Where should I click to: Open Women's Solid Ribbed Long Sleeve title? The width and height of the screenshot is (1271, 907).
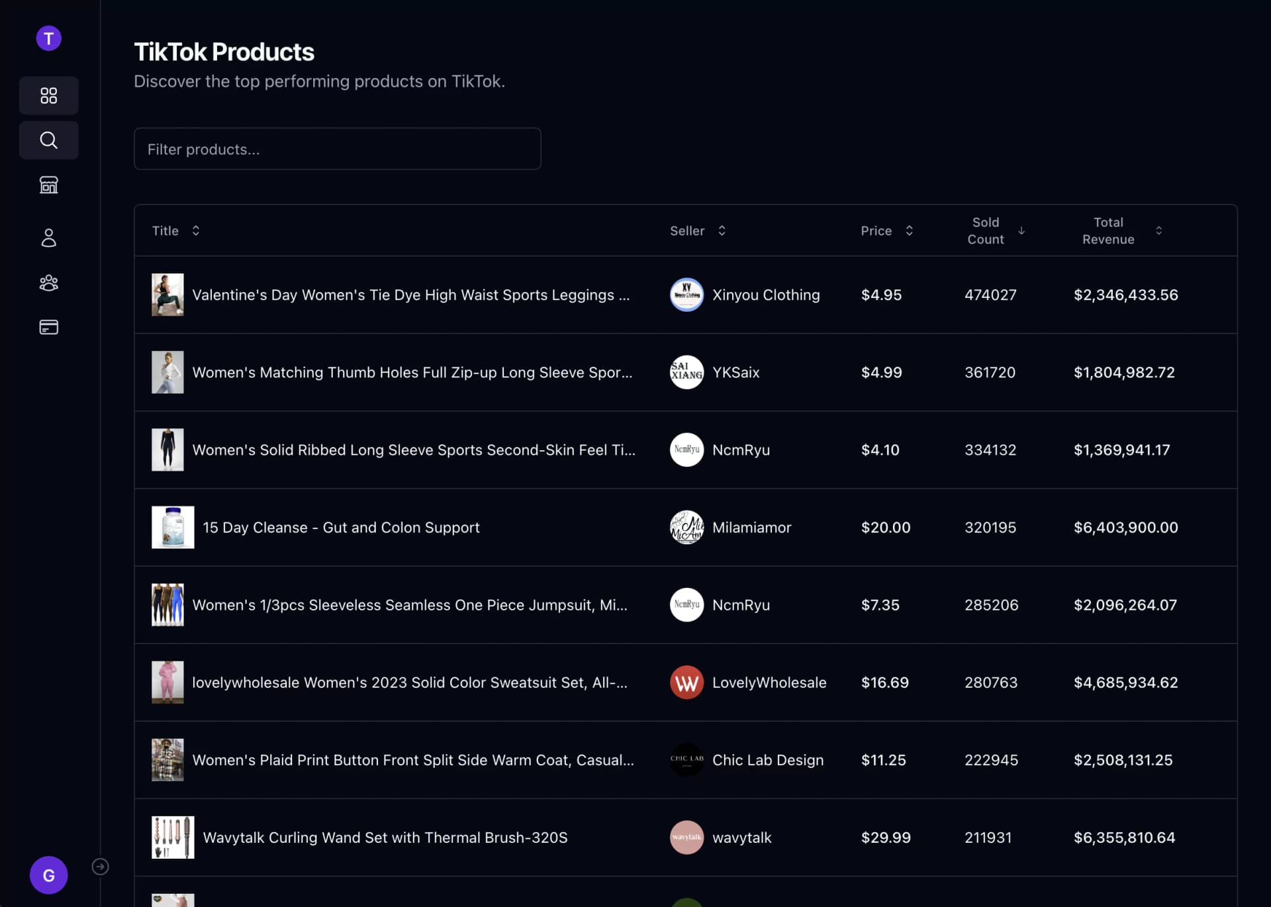pos(414,450)
